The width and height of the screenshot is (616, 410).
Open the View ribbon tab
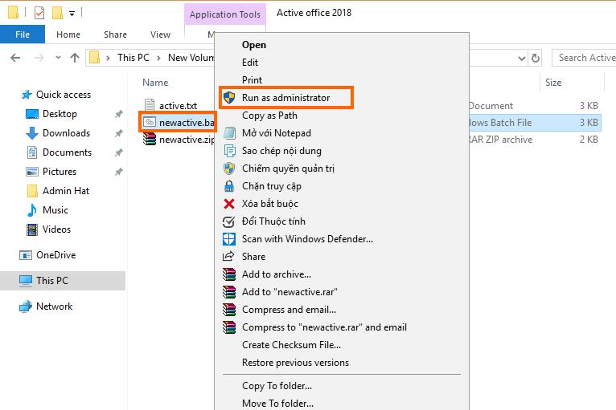160,35
